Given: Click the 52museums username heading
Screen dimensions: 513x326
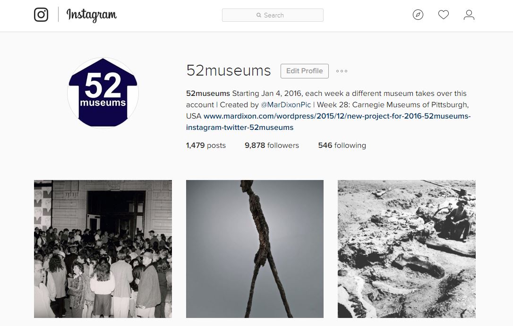Looking at the screenshot, I should point(228,71).
